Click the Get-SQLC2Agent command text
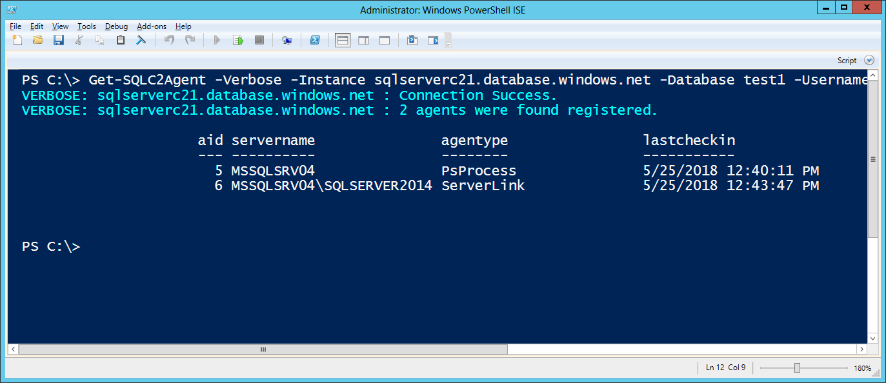 click(148, 81)
